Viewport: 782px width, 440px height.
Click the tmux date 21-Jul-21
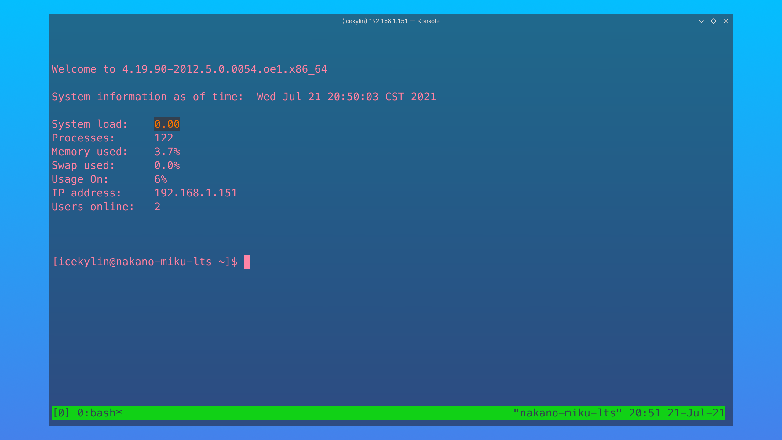pyautogui.click(x=696, y=413)
